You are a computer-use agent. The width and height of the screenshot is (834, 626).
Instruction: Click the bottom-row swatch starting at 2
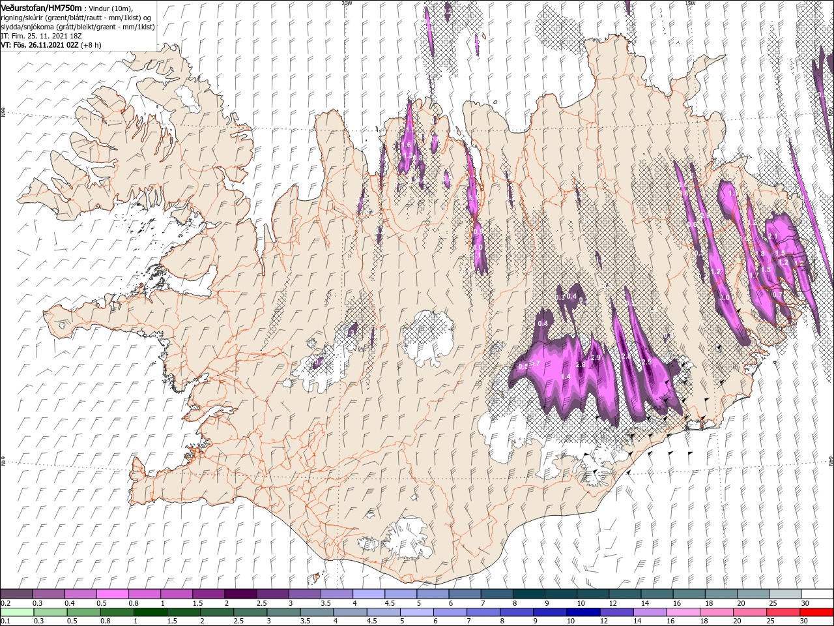click(x=217, y=612)
